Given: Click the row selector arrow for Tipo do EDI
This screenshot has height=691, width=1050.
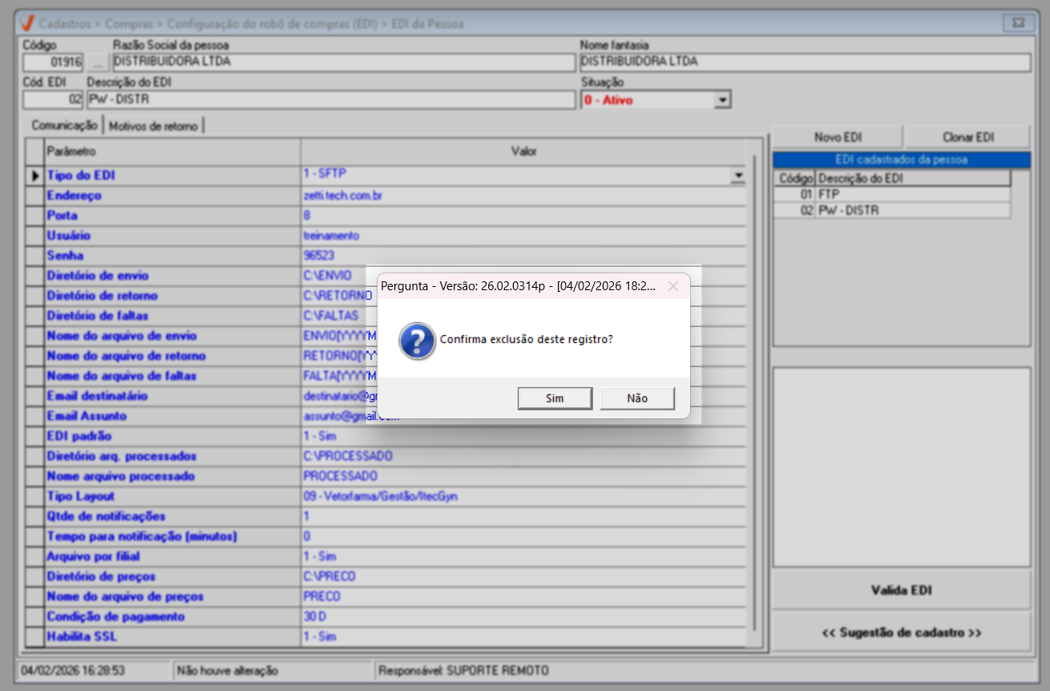Looking at the screenshot, I should pos(35,176).
